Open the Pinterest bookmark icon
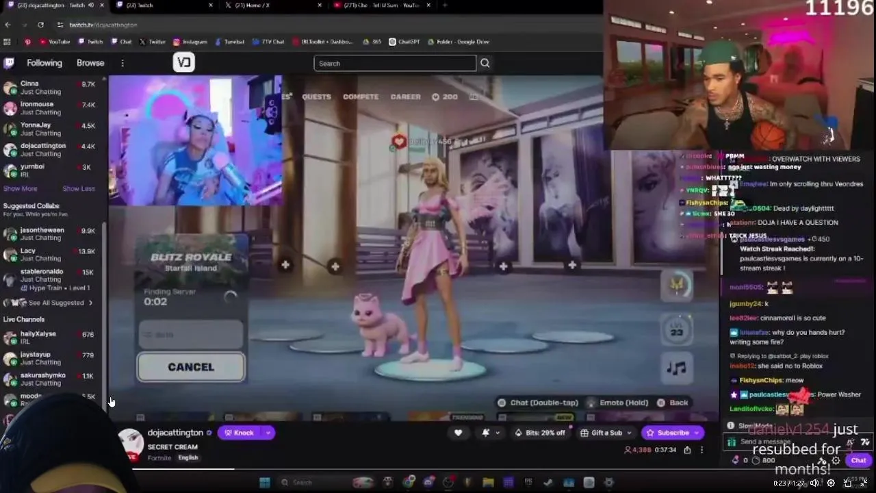Viewport: 876px width, 493px height. (x=27, y=42)
